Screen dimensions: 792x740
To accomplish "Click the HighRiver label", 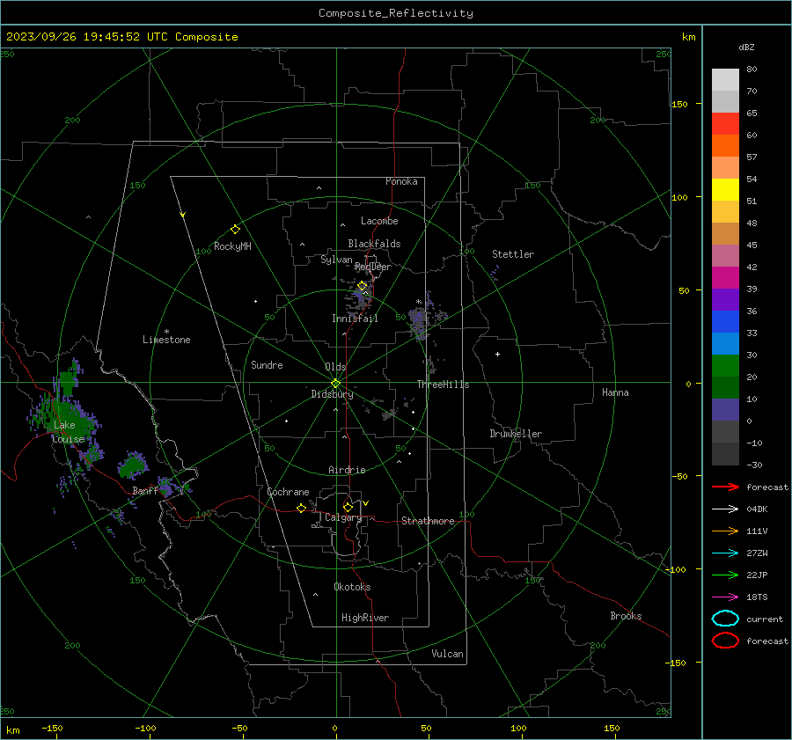I will click(x=365, y=618).
